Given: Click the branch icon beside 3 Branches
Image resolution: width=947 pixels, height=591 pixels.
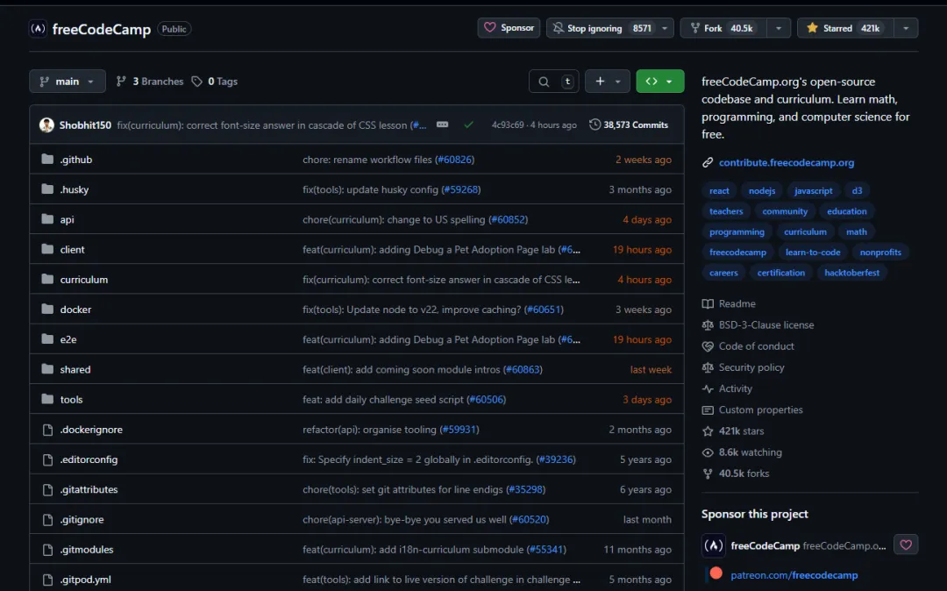Looking at the screenshot, I should coord(121,82).
